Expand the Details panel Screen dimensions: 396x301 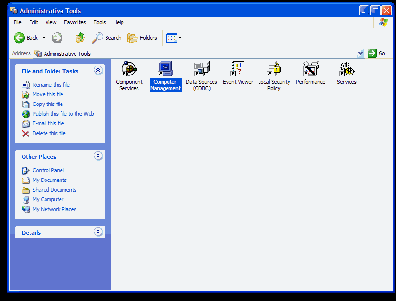click(x=98, y=232)
